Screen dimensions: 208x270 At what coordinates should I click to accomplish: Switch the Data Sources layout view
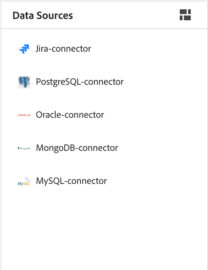tap(185, 15)
